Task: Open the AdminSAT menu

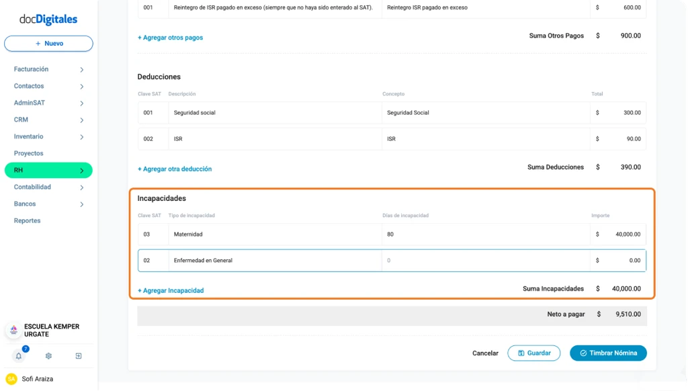Action: pos(30,103)
